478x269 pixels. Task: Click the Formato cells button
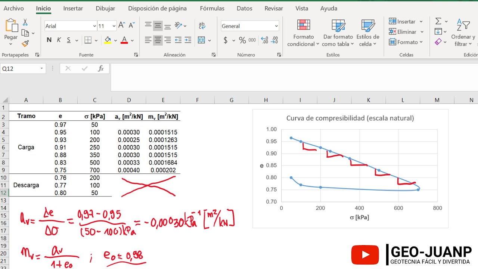click(406, 42)
